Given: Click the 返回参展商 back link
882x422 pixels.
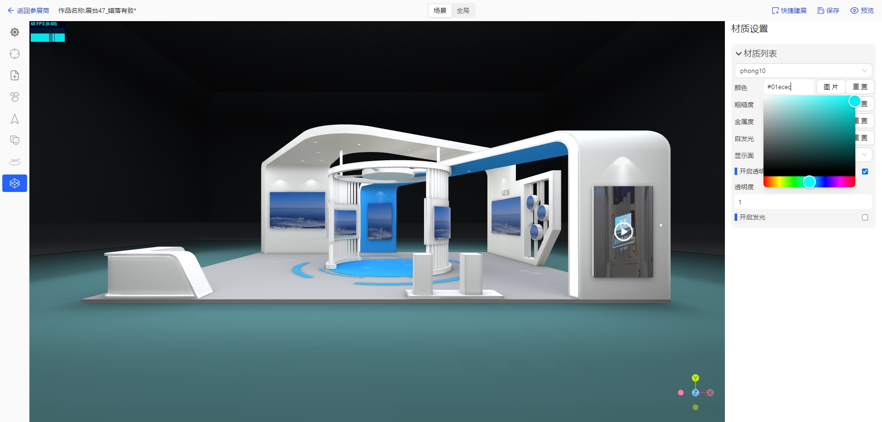Looking at the screenshot, I should pyautogui.click(x=28, y=11).
